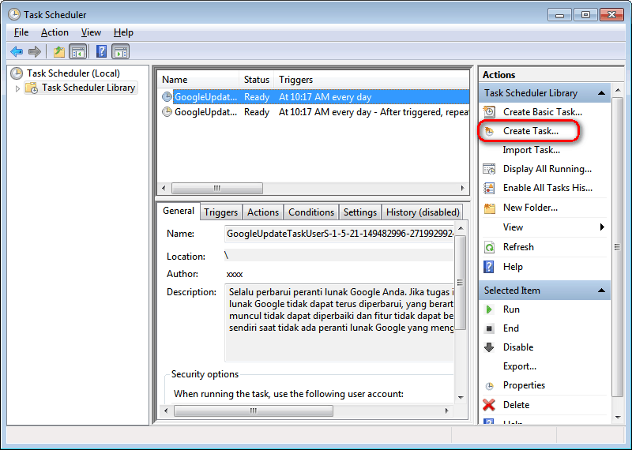The height and width of the screenshot is (450, 632).
Task: Switch to the Actions tab
Action: (263, 212)
